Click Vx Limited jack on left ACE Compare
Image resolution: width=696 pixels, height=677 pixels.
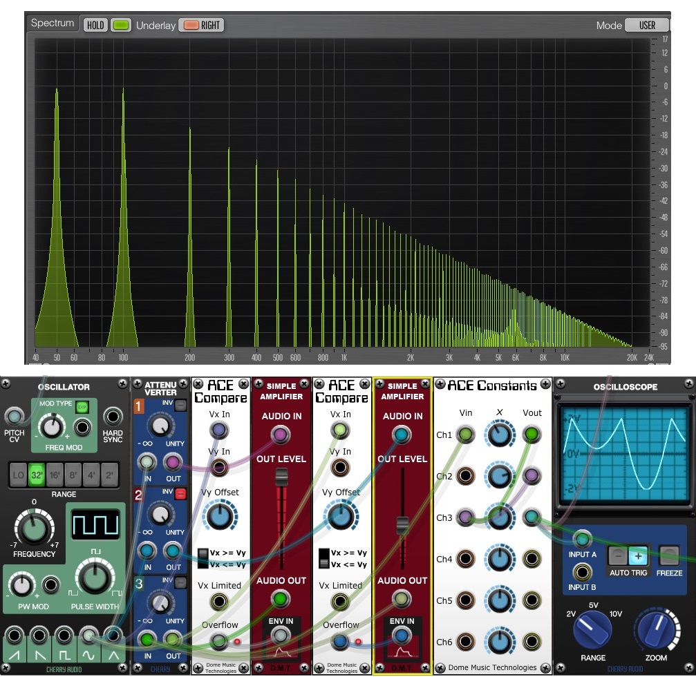pos(219,601)
